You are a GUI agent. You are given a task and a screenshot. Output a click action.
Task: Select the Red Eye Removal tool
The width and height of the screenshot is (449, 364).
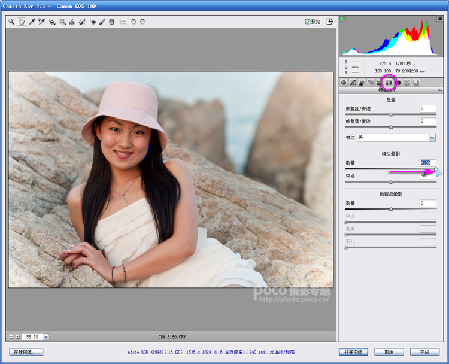point(92,22)
